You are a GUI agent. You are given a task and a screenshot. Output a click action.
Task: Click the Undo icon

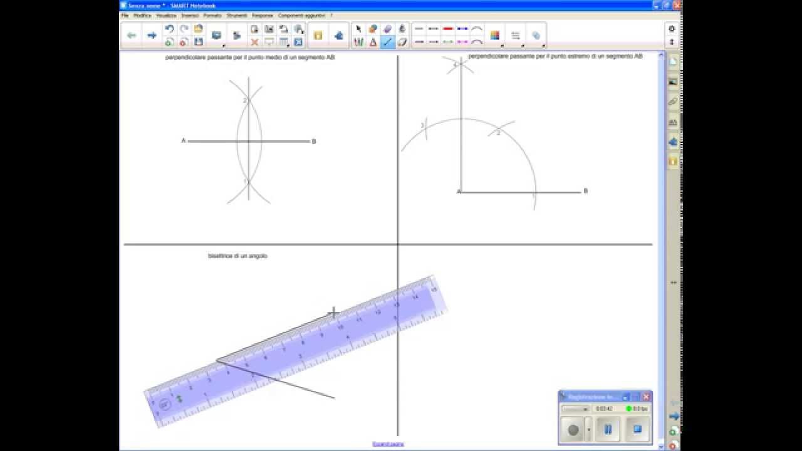(x=169, y=29)
